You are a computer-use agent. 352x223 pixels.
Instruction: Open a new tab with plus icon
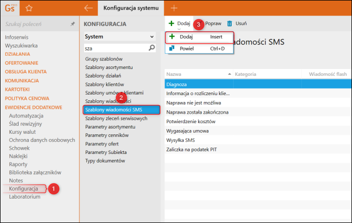pos(174,8)
